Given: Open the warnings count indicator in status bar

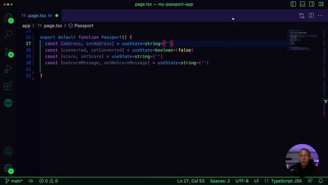Looking at the screenshot, I should 53,181.
